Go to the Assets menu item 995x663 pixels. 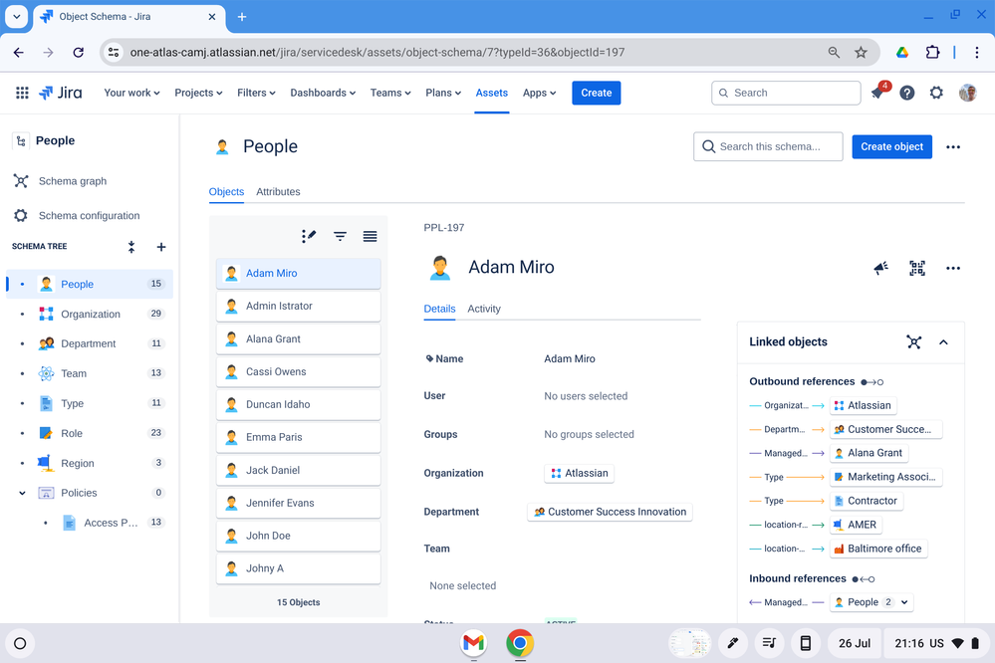tap(492, 93)
